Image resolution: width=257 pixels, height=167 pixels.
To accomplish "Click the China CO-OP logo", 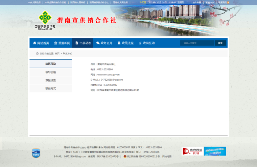I will coord(45,20).
